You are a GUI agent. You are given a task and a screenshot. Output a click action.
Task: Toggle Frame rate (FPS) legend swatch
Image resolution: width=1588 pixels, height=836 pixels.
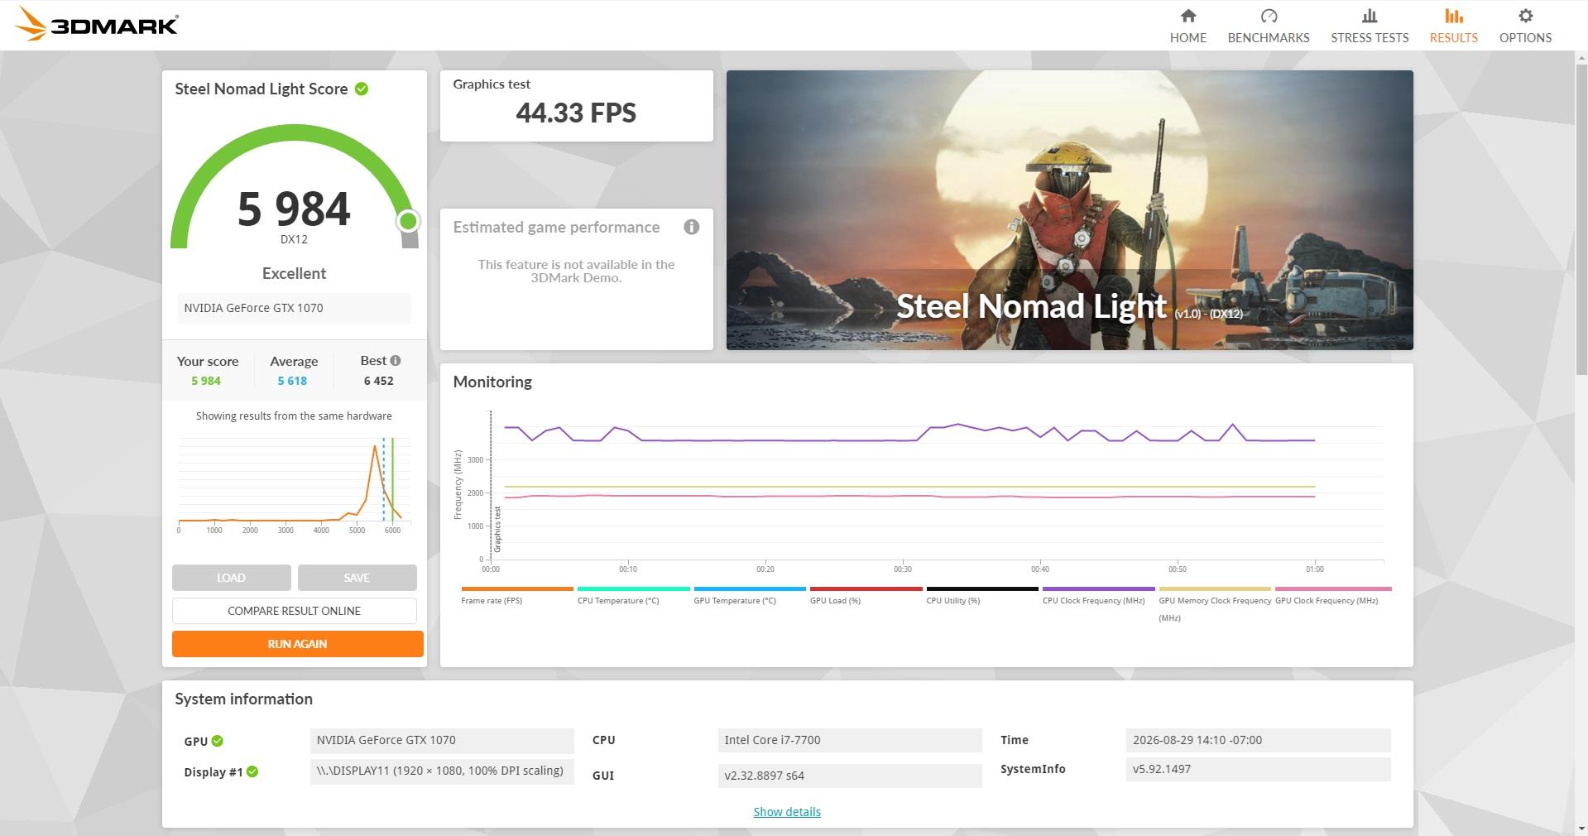click(x=517, y=589)
